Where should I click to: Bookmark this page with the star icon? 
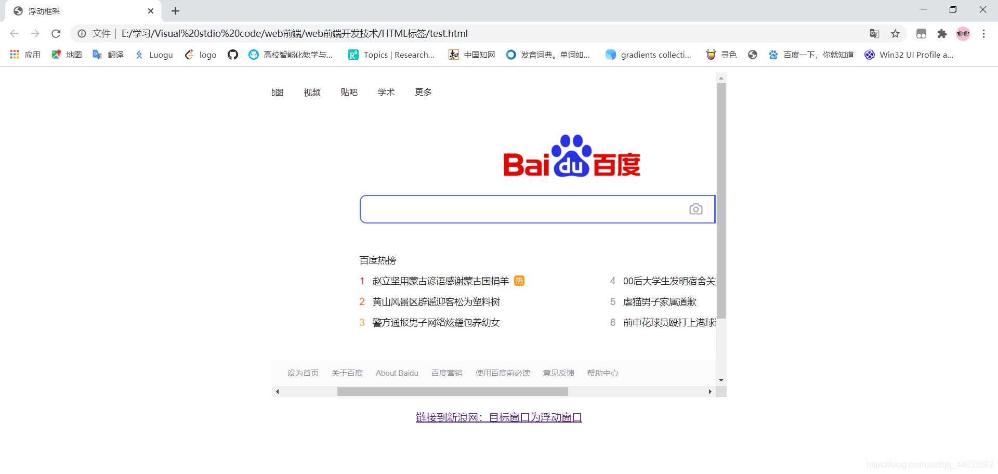895,34
